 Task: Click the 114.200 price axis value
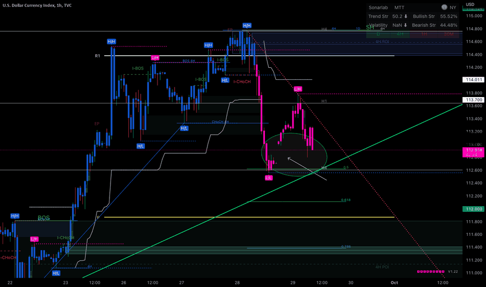[474, 67]
